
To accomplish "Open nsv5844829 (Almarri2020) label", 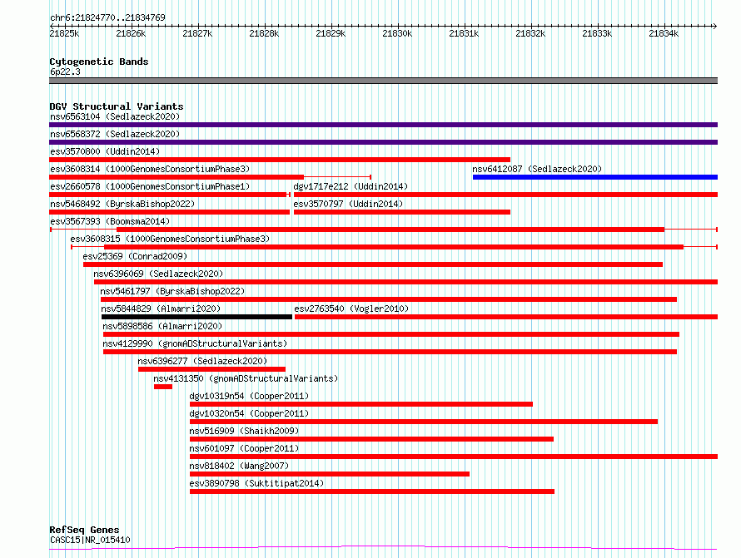I will pyautogui.click(x=161, y=309).
